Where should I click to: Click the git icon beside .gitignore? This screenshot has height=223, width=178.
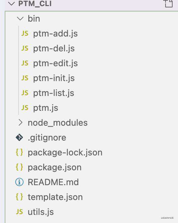[20, 138]
